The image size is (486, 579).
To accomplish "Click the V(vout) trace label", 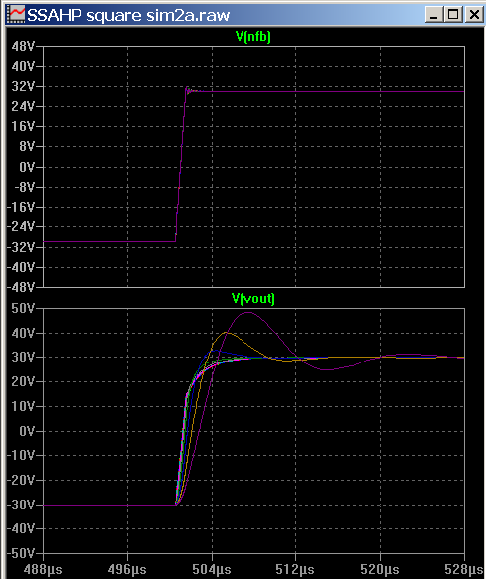I will [x=253, y=298].
